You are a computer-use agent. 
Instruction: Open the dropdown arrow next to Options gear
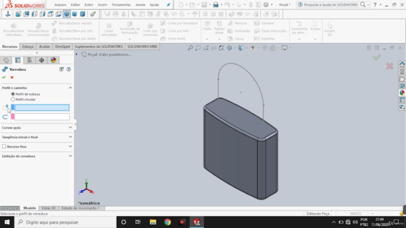pos(272,4)
